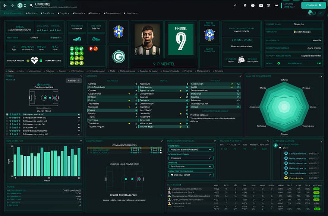This screenshot has width=328, height=216.
Task: Open the Endurance additional focus dropdown
Action: tap(190, 158)
